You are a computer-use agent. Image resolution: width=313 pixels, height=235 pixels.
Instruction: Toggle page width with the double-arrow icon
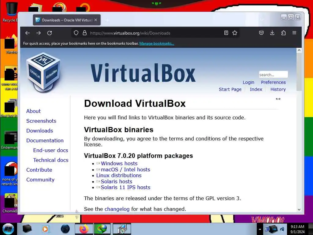click(278, 99)
